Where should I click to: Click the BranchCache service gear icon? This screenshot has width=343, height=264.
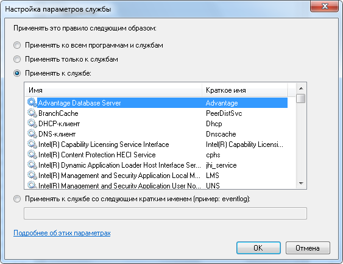point(32,113)
